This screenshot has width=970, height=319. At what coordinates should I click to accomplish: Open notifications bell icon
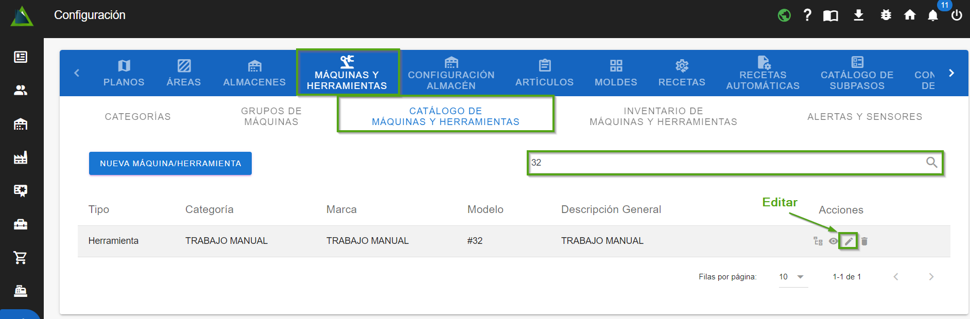coord(932,15)
